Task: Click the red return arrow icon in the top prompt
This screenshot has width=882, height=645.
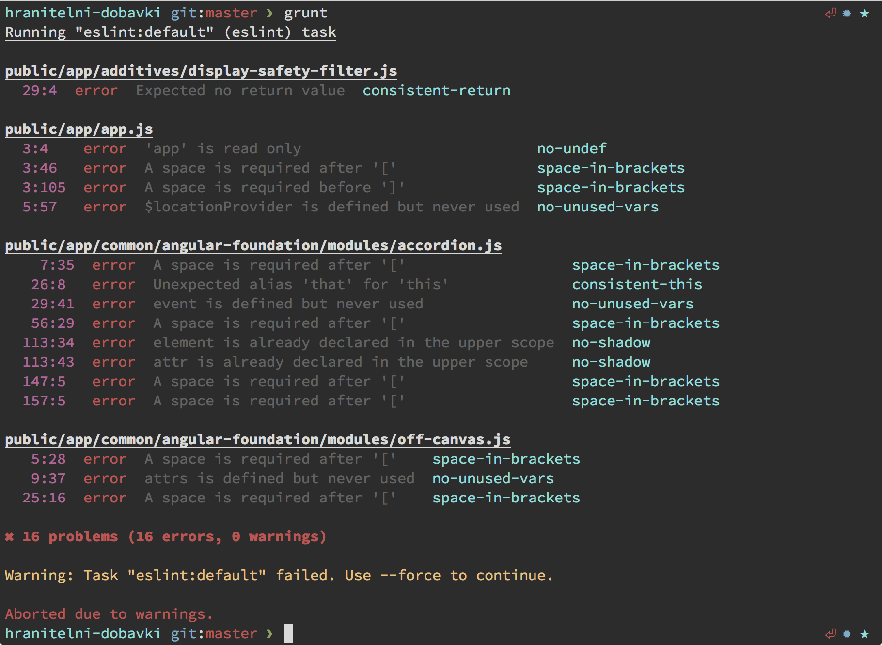Action: (x=830, y=13)
